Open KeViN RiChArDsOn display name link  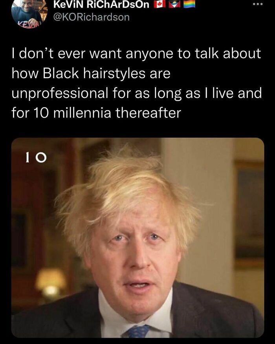click(x=101, y=5)
